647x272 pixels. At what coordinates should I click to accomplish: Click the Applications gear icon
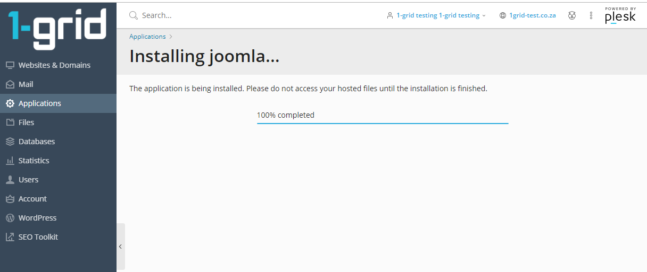coord(10,103)
